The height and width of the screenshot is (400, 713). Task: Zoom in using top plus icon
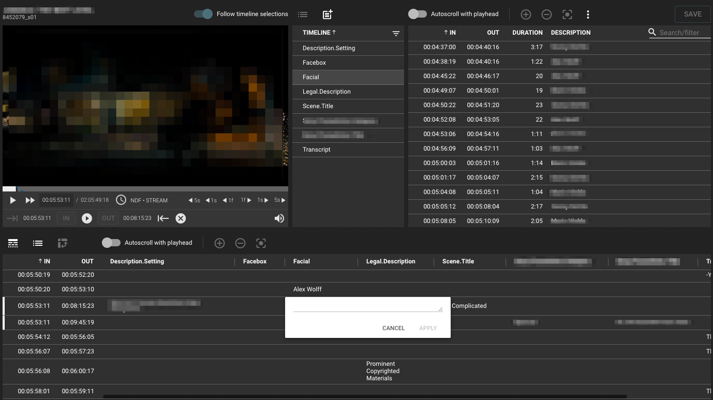click(x=526, y=14)
